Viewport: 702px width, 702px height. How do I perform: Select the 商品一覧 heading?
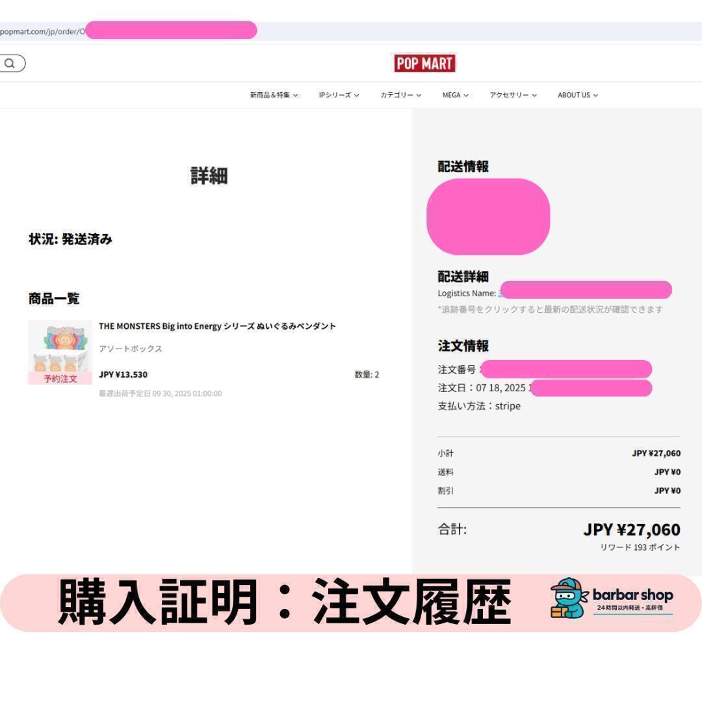[x=54, y=298]
